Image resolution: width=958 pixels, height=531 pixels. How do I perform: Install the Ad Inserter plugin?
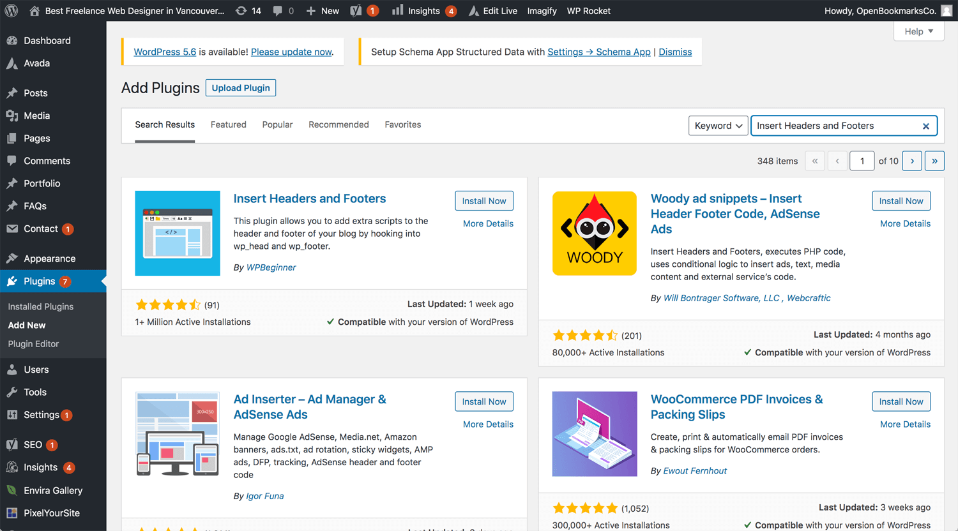pos(484,401)
